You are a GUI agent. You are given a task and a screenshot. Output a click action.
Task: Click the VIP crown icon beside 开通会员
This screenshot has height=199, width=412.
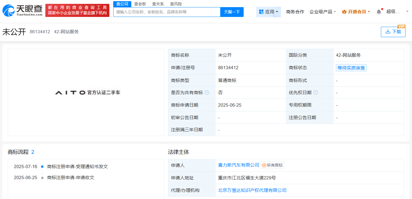click(344, 12)
